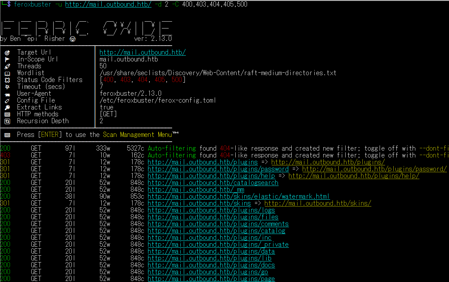Click the rocket icon beside Threads
Viewport: 449px width, 282px height.
pyautogui.click(x=8, y=66)
